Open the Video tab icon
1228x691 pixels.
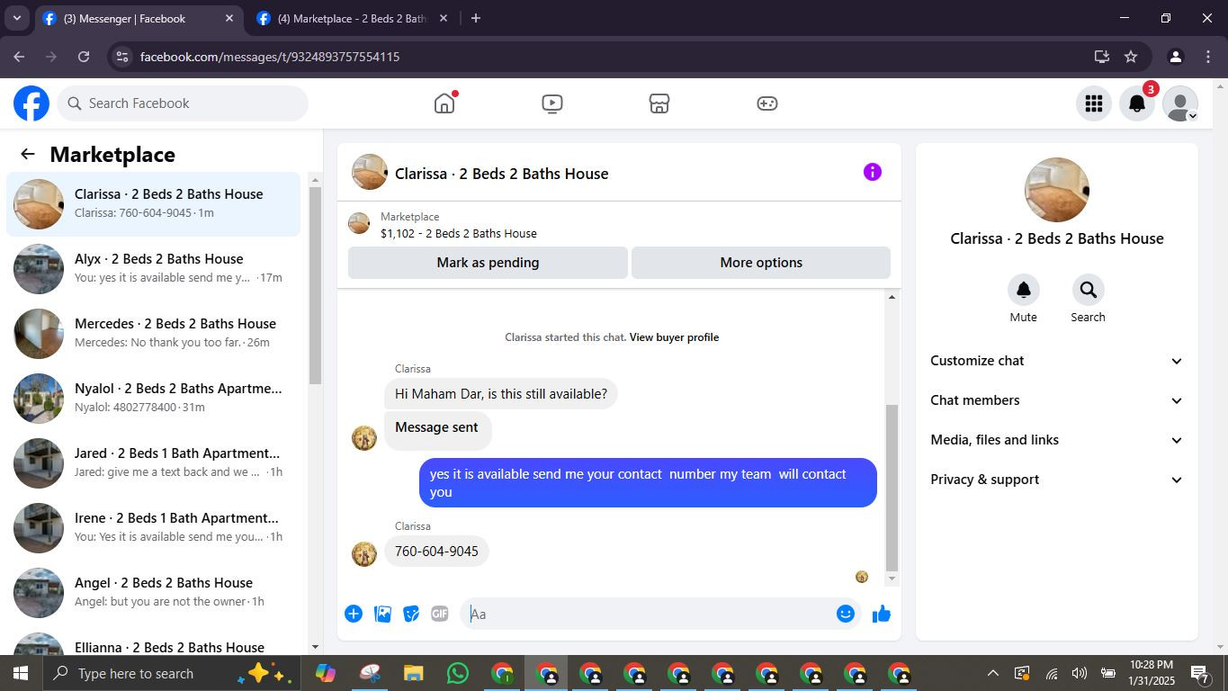[x=552, y=103]
